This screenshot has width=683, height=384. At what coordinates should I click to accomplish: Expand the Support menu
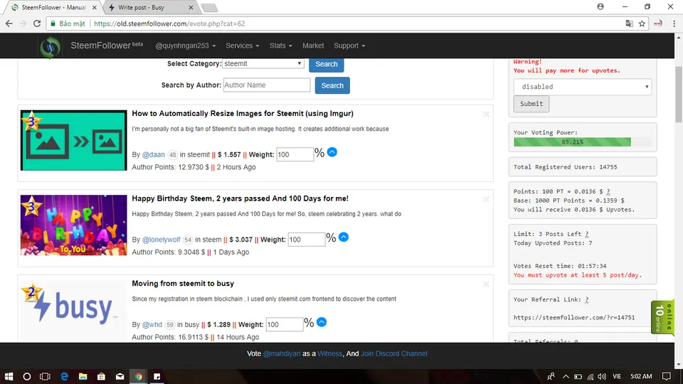[x=349, y=46]
